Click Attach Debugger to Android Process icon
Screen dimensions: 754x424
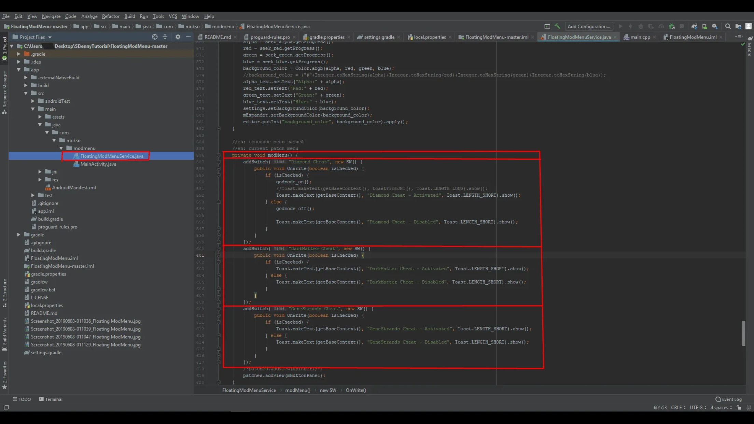tap(672, 26)
